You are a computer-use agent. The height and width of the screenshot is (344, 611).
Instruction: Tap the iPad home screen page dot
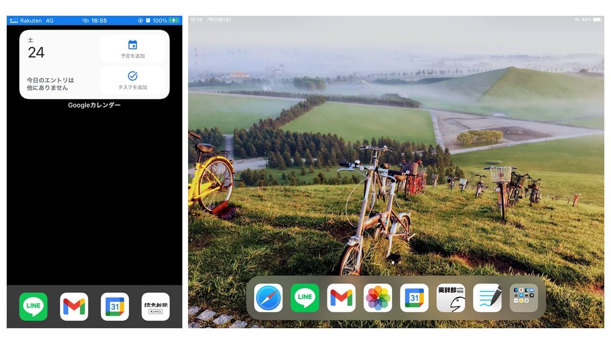393,262
